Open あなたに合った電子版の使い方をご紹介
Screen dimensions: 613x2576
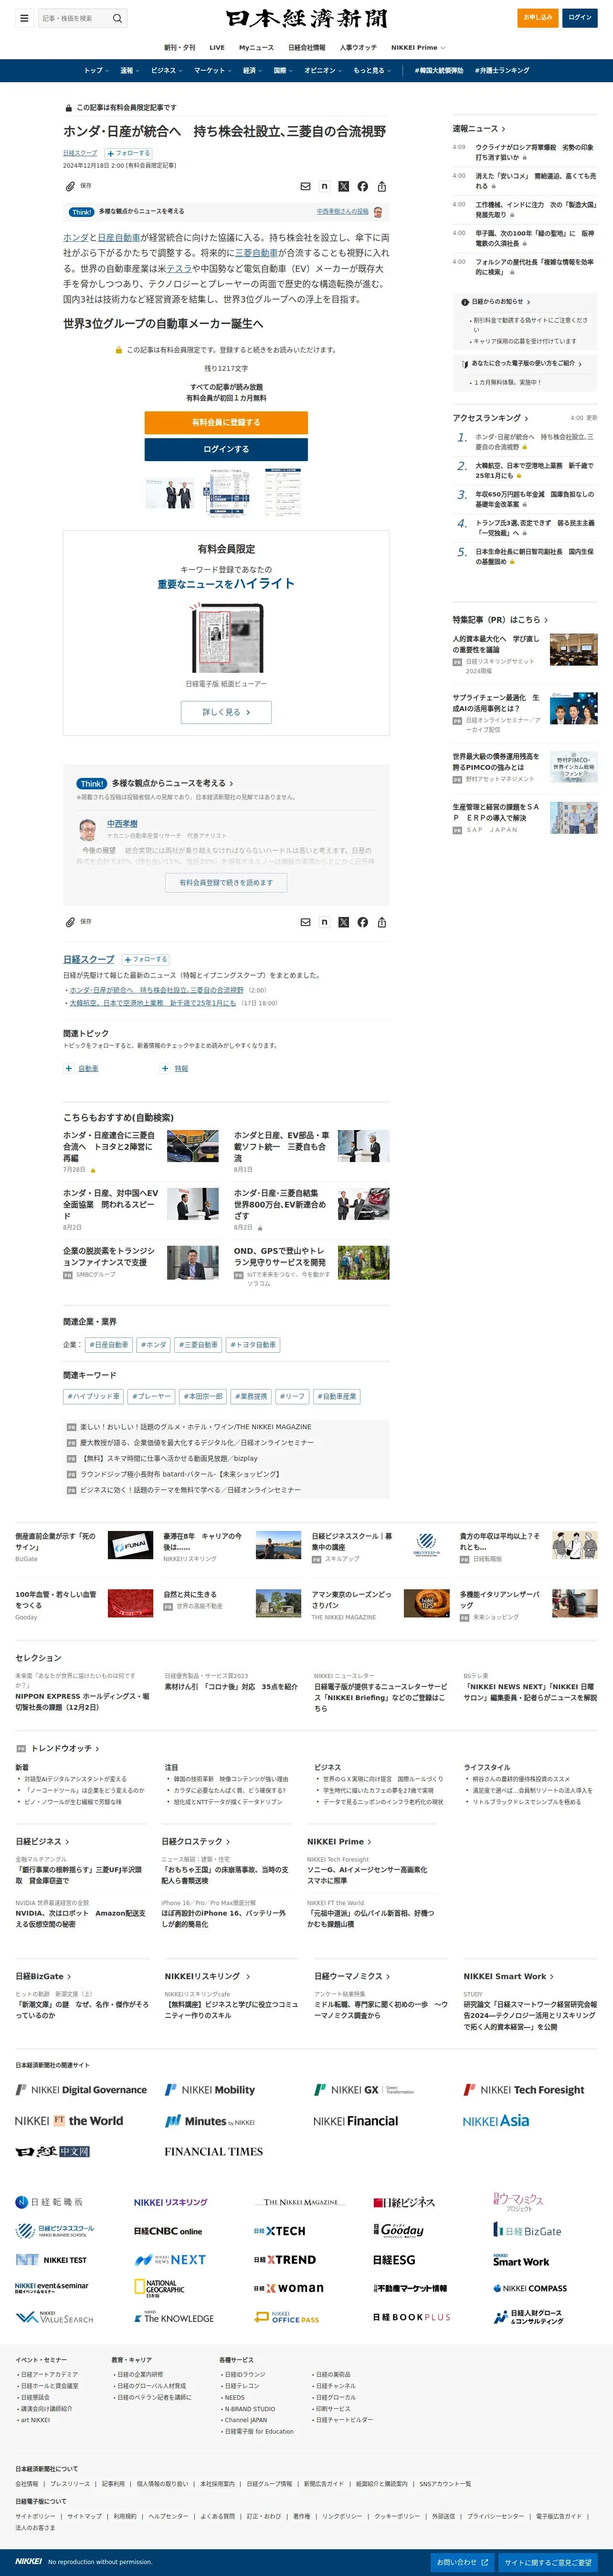[x=522, y=363]
